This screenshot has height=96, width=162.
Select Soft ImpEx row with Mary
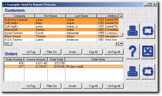[62, 23]
